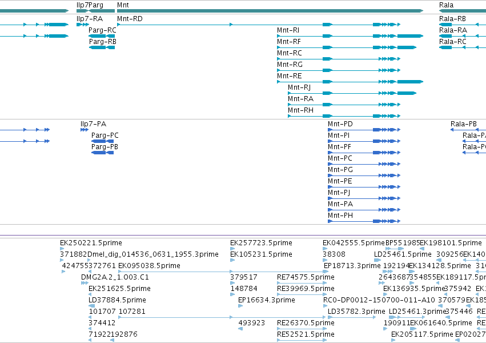The height and width of the screenshot is (343, 486).
Task: Click the 374412 feature label
Action: point(102,323)
